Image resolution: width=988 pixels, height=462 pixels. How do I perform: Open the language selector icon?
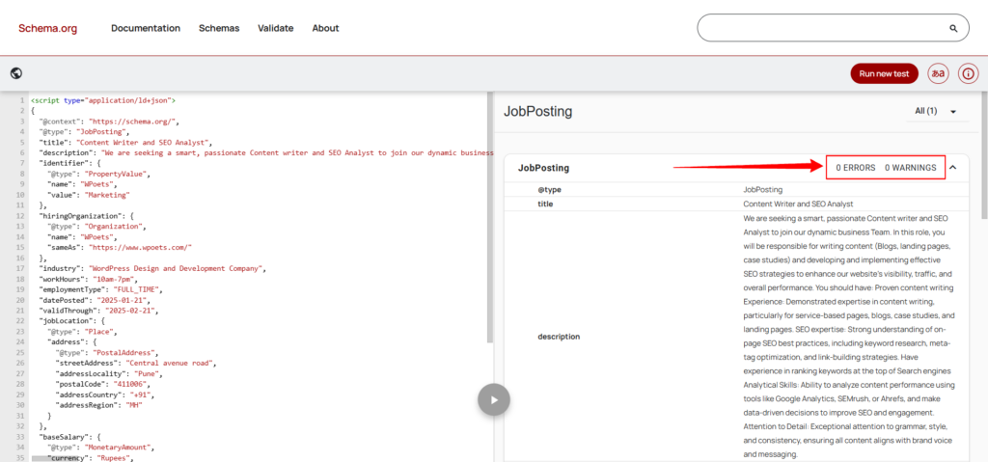(x=938, y=73)
